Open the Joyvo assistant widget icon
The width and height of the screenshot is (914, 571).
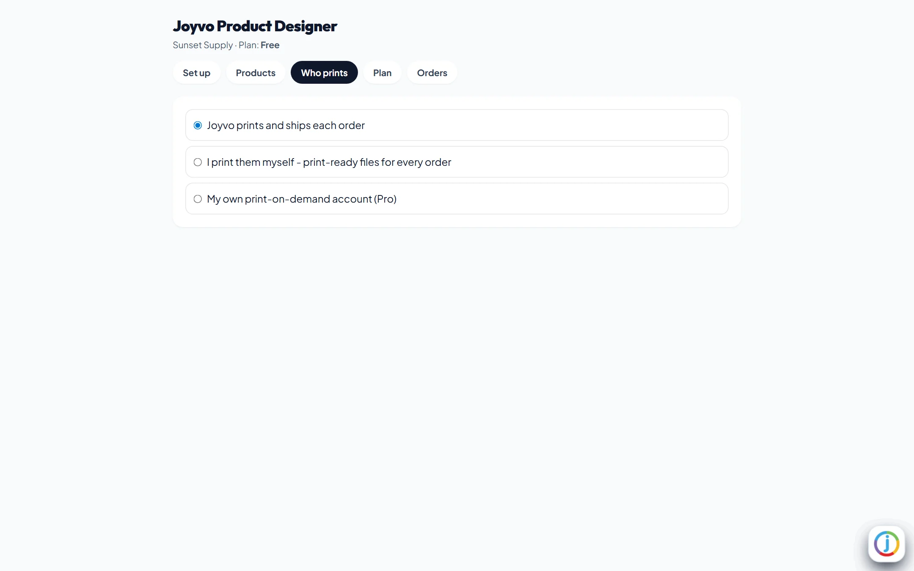point(886,544)
